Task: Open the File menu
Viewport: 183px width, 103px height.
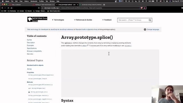Action: coord(12,1)
